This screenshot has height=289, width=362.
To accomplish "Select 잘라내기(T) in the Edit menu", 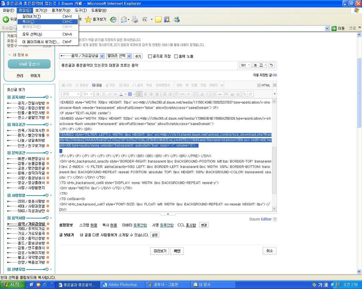I will point(48,16).
